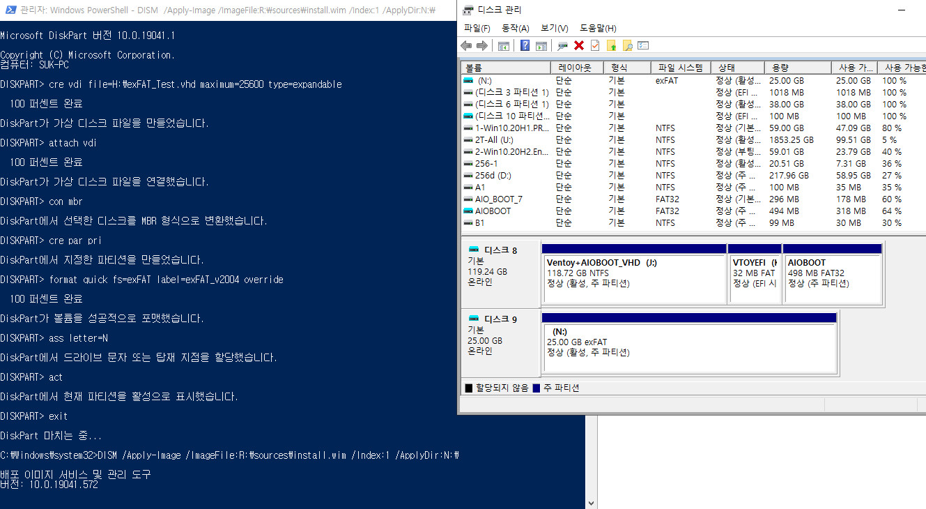Click the 1853.25 GB capacity cell
The image size is (926, 509).
point(791,139)
